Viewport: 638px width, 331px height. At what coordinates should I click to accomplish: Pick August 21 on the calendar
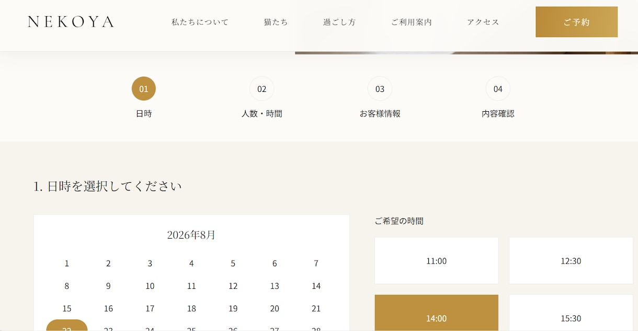coord(316,309)
